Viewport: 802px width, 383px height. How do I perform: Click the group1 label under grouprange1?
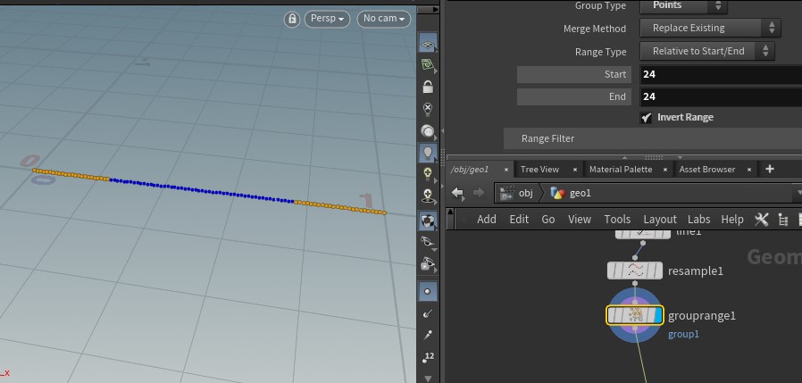[x=683, y=335]
